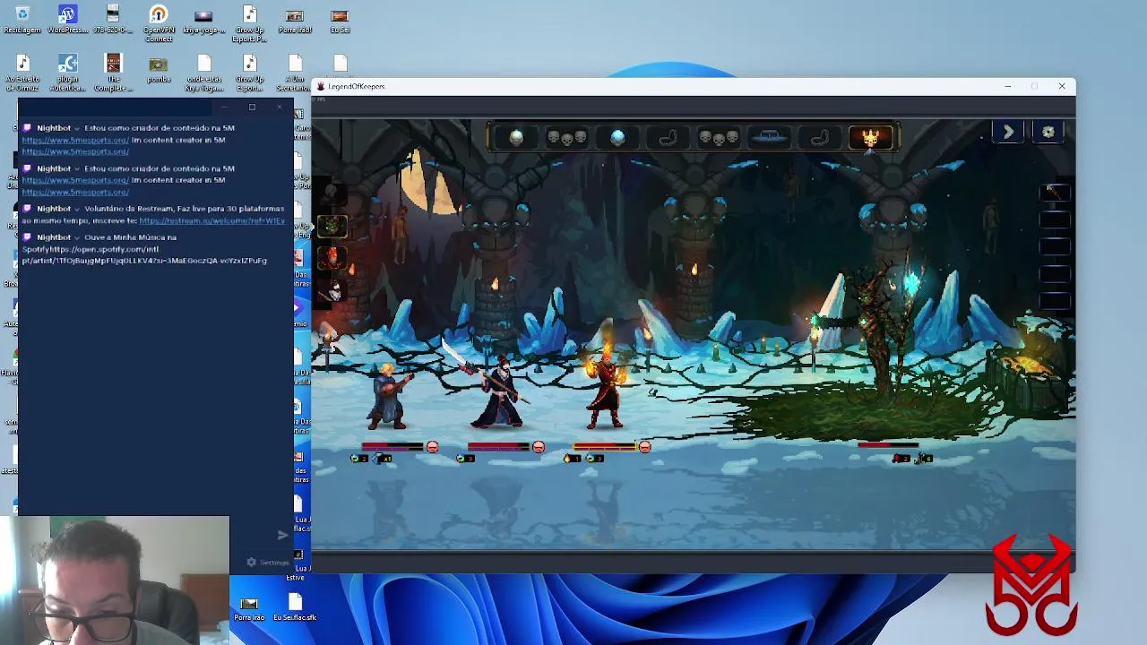This screenshot has height=645, width=1147.
Task: Click the next-arrow button in the game
Action: 1008,133
